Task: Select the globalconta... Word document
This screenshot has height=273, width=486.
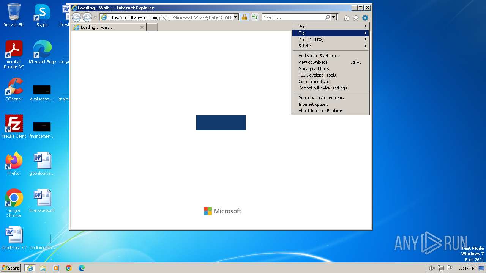Action: point(42,164)
